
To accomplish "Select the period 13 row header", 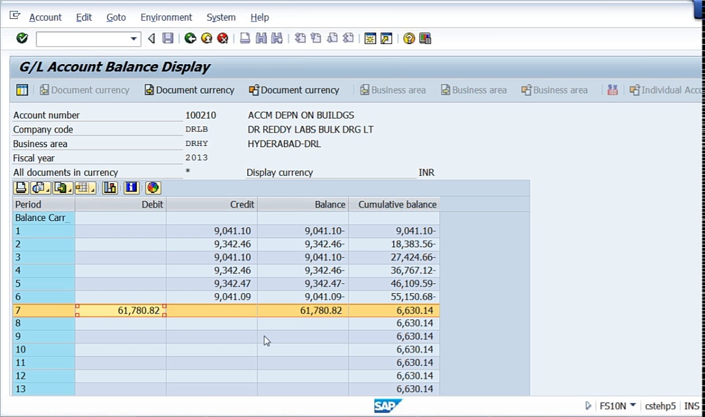I will [44, 389].
